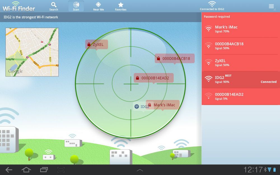Expand the bottom bar up chevron
This screenshot has height=175, width=280.
[x=140, y=170]
